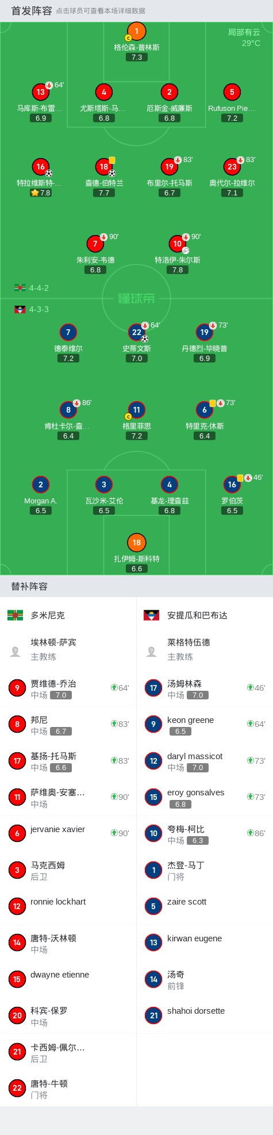Tap the 4-3-3 formation label
The width and height of the screenshot is (273, 1135).
39,309
